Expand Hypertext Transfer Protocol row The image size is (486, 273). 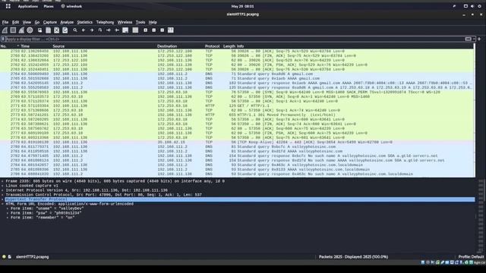coord(2,199)
